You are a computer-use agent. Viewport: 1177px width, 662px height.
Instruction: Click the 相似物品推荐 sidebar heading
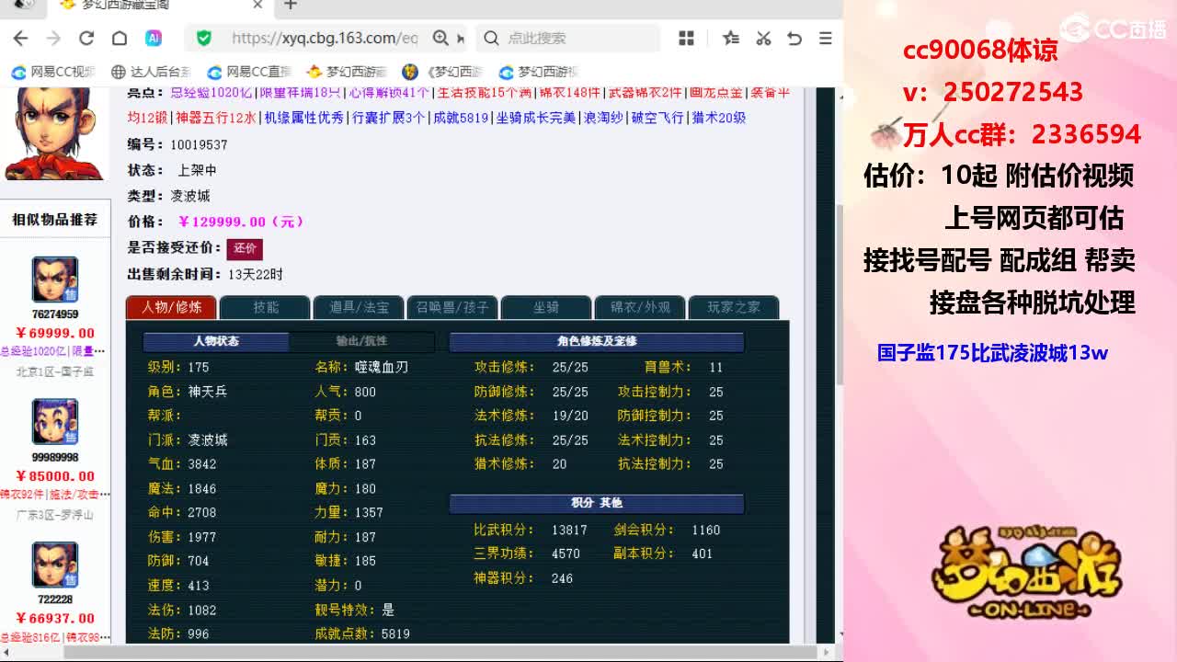[54, 220]
